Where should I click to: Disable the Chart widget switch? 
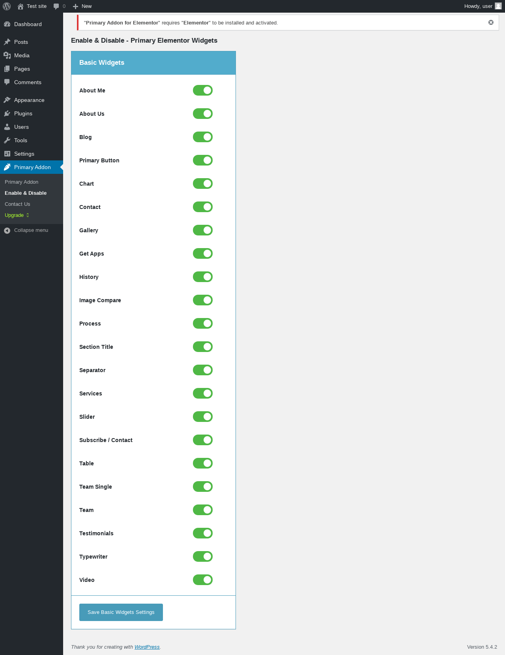pos(203,184)
